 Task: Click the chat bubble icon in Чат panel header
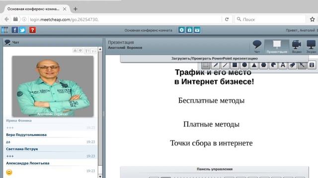tap(7, 42)
